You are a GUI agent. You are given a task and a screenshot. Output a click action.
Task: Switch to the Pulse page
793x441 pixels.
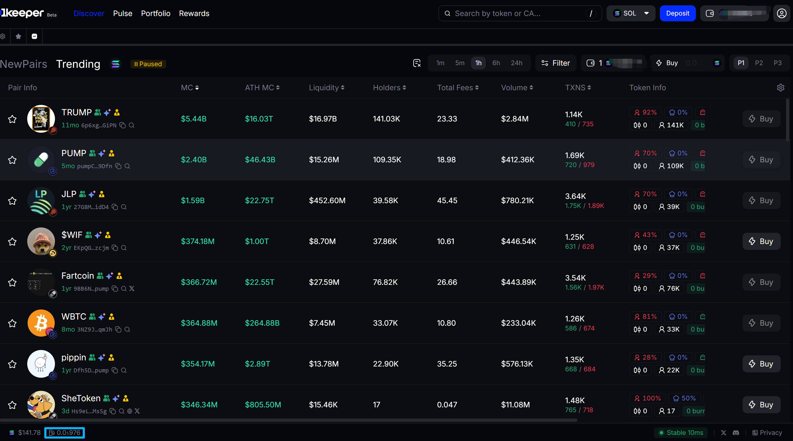(x=122, y=13)
